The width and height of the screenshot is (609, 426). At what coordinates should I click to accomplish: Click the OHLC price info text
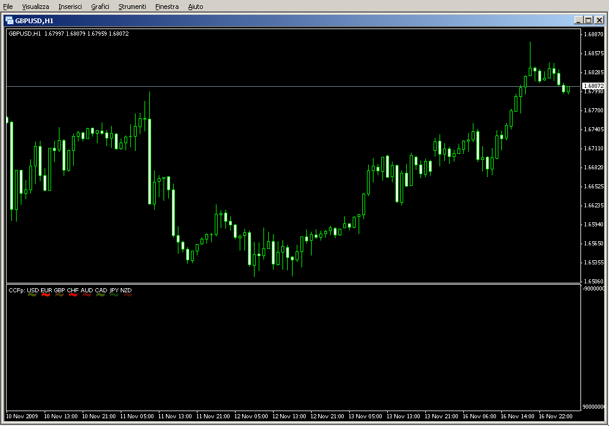point(86,34)
